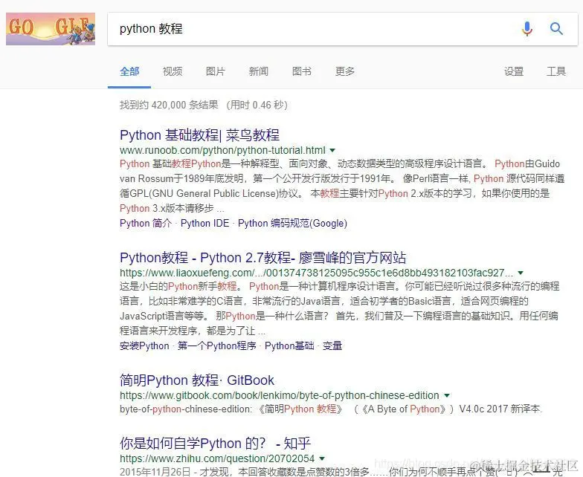Open the 图书 results tab
The image size is (583, 477).
[x=302, y=71]
